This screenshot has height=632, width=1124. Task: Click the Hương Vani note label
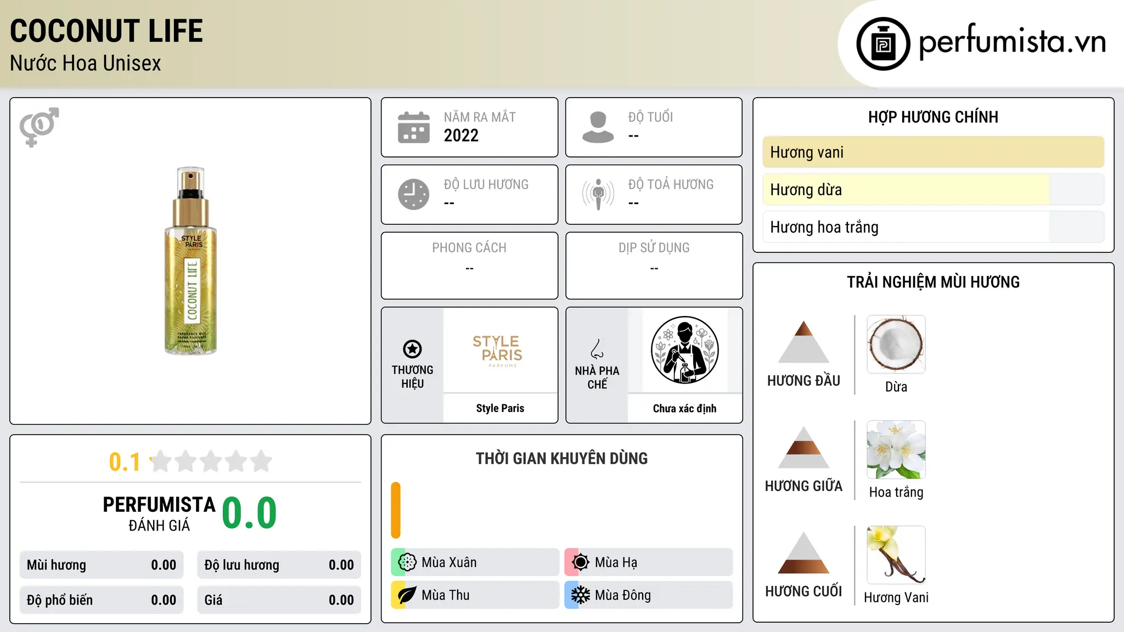point(896,597)
